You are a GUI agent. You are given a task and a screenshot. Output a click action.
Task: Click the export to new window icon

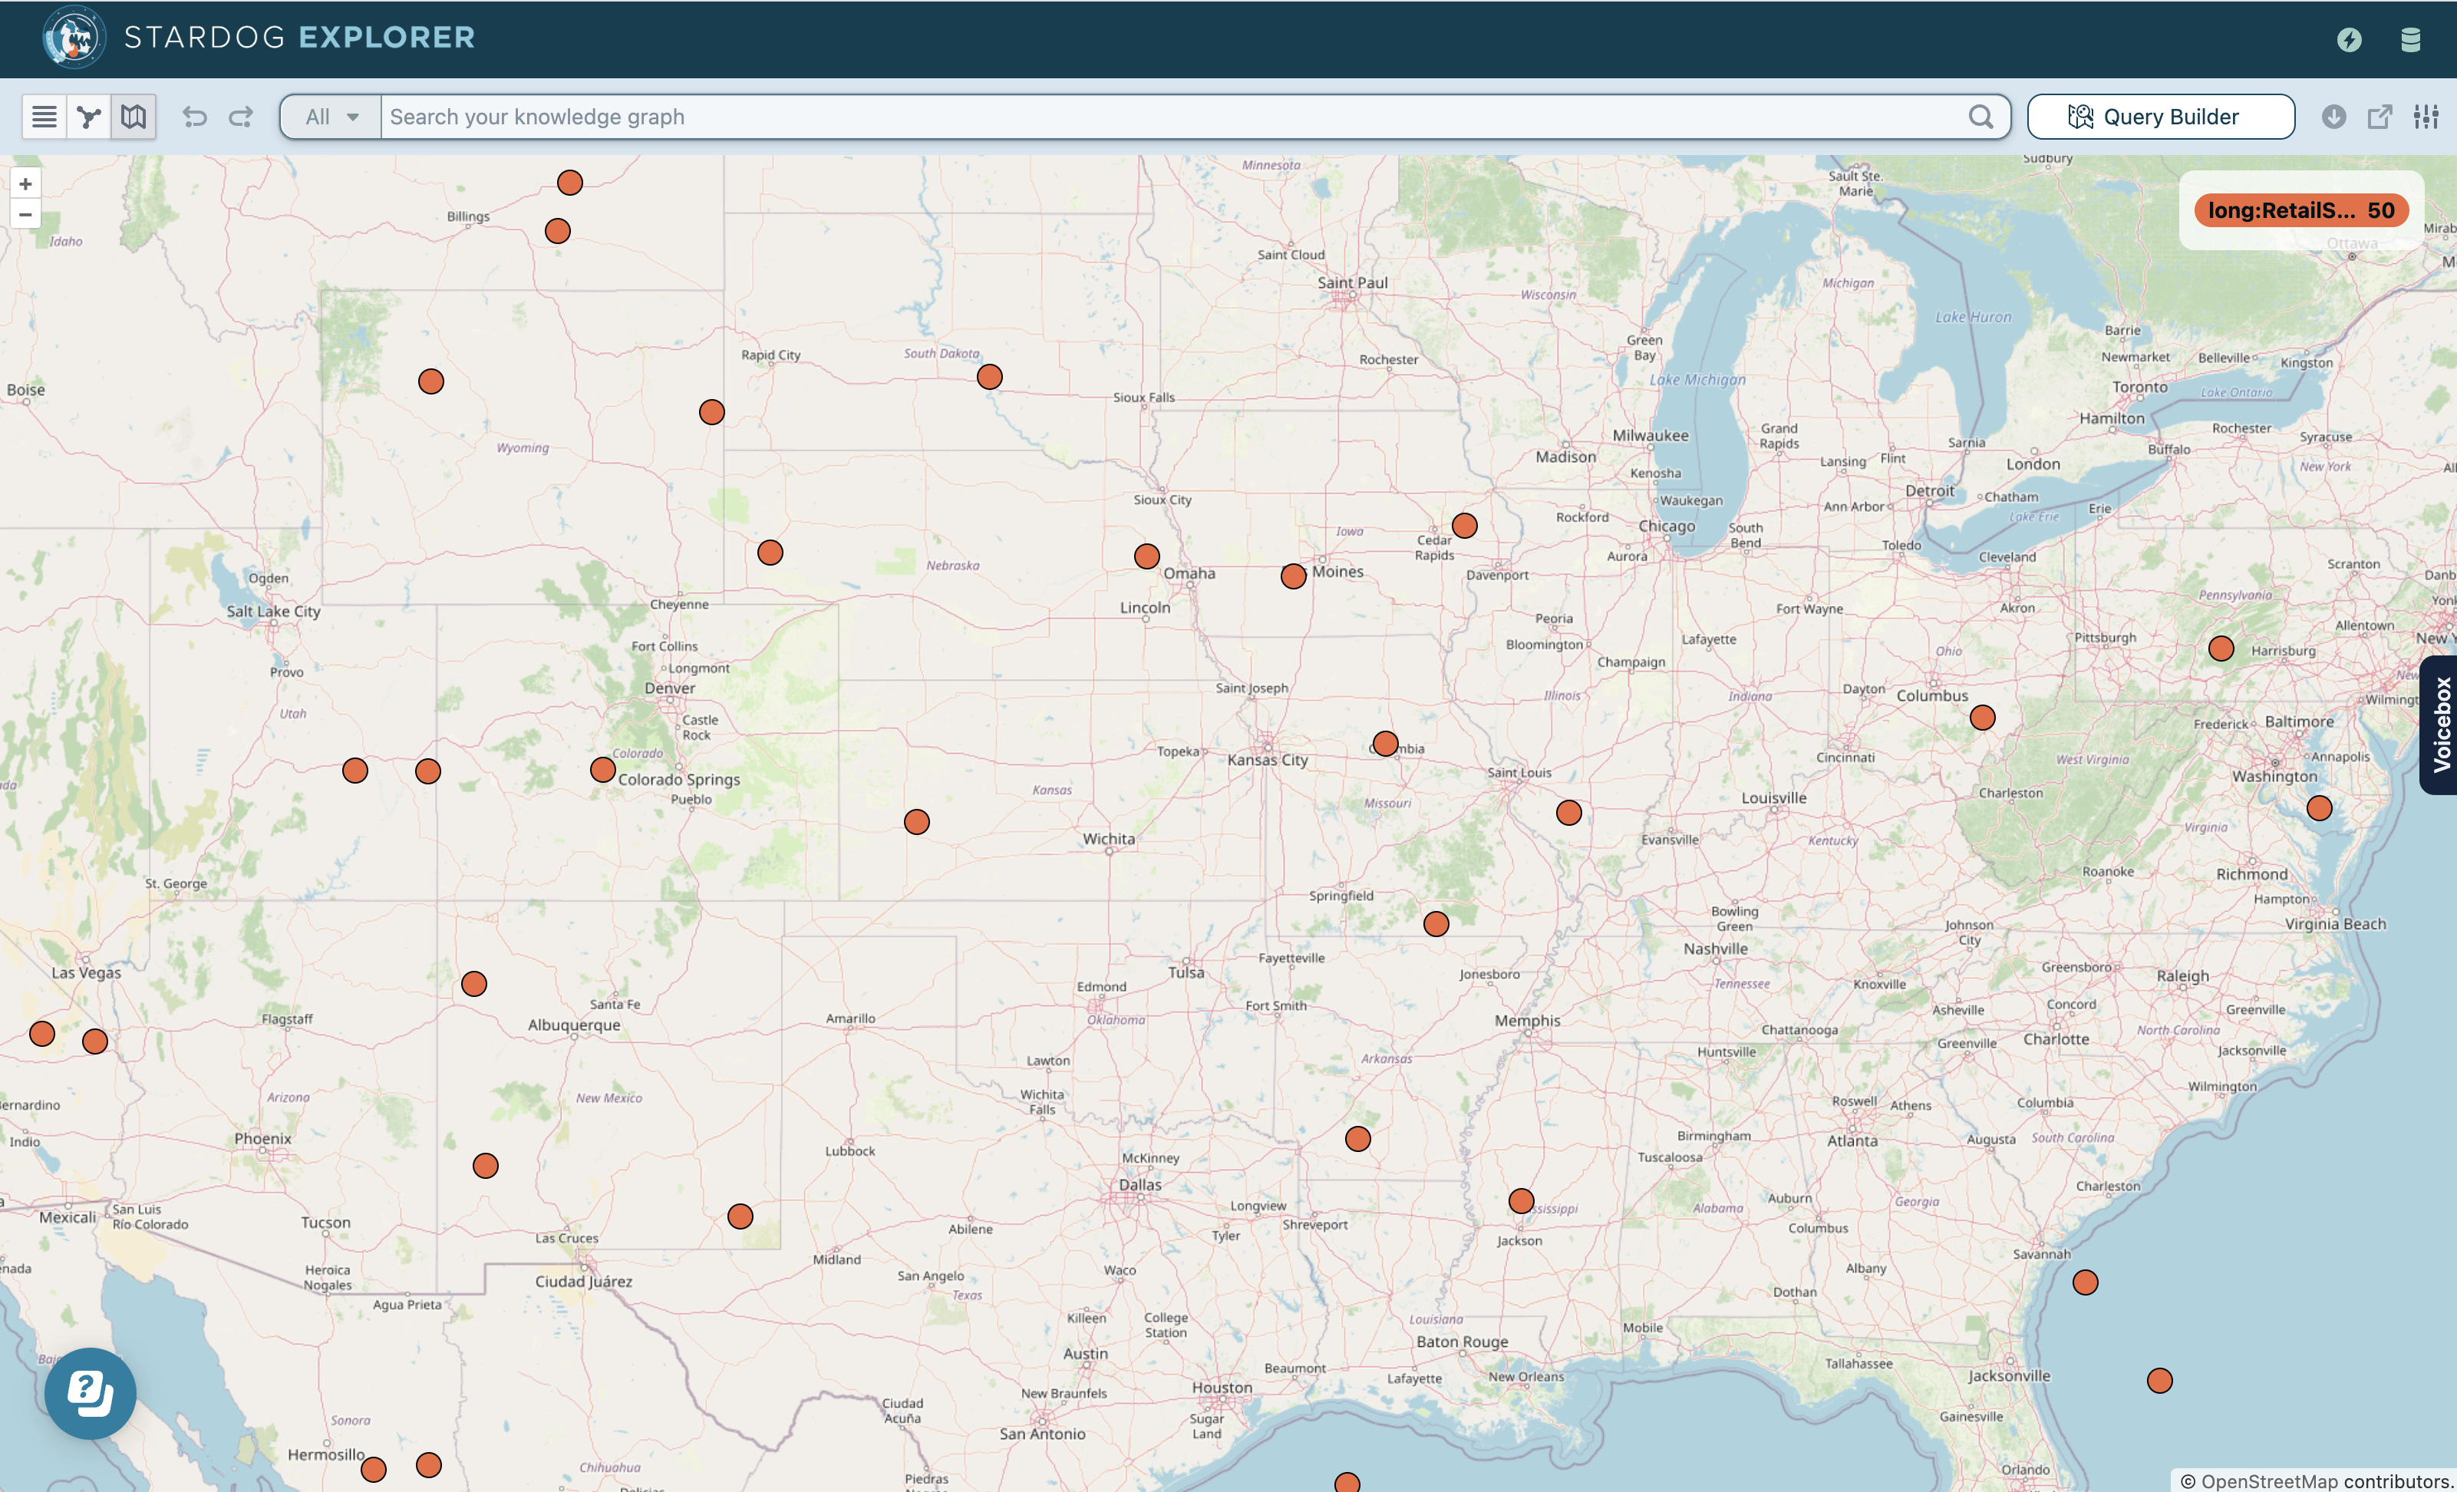(x=2380, y=116)
